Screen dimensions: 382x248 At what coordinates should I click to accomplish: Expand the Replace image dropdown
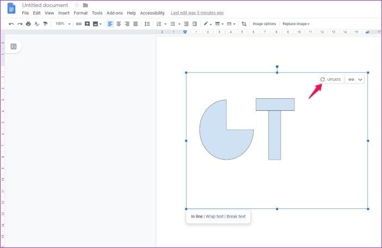click(296, 24)
